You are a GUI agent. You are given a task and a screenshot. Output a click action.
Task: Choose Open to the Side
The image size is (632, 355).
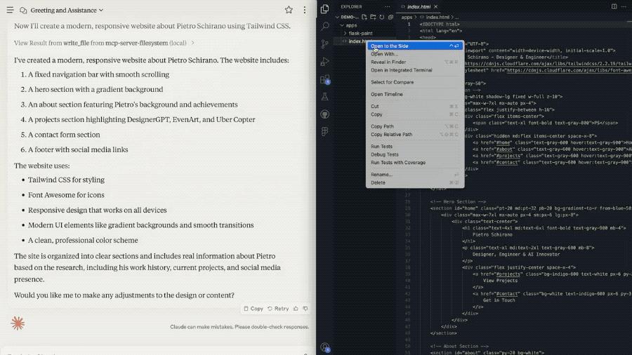(x=415, y=46)
